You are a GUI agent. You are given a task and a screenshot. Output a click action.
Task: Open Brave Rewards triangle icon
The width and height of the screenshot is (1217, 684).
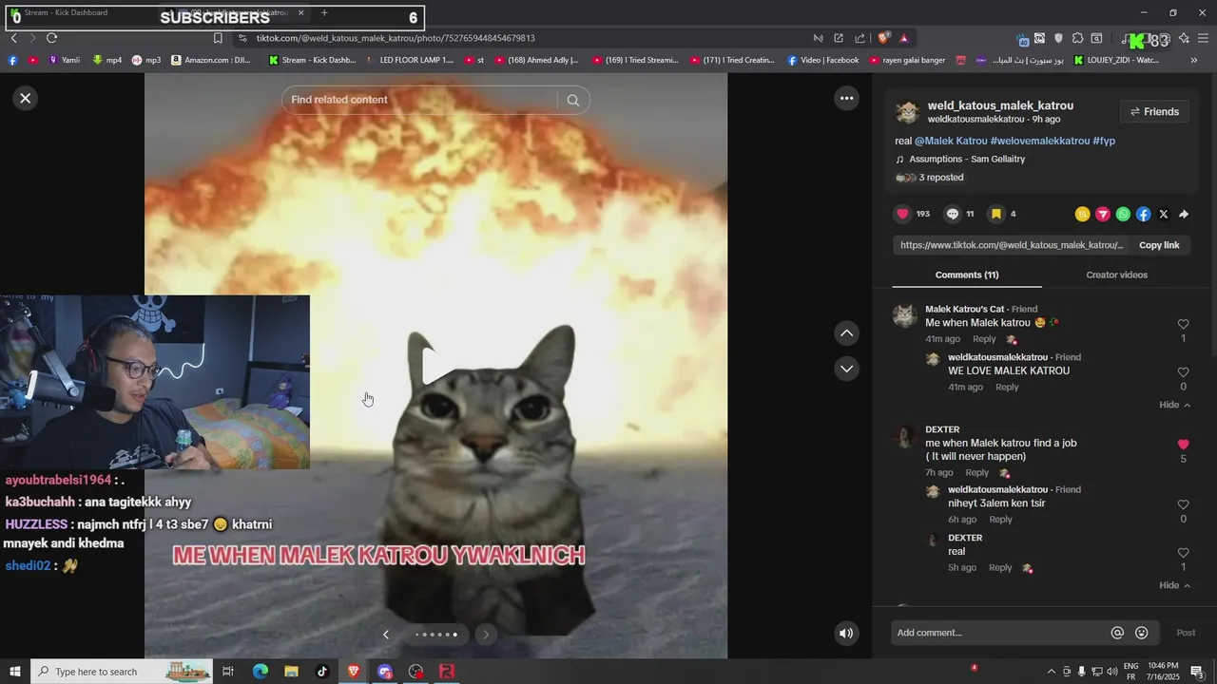[903, 38]
